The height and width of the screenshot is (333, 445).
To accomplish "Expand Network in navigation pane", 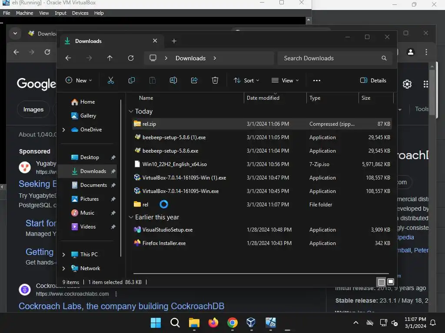I will pyautogui.click(x=63, y=268).
